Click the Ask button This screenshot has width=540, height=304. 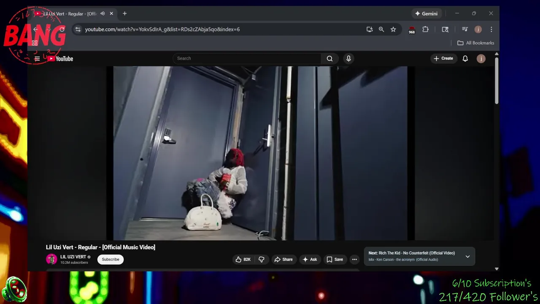310,259
